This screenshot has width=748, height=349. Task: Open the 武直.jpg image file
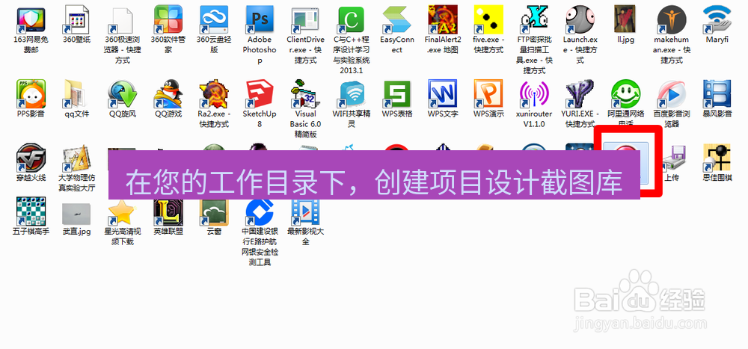(x=77, y=214)
